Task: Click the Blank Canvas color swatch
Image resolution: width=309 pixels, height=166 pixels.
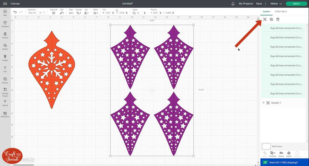Action: point(266,146)
